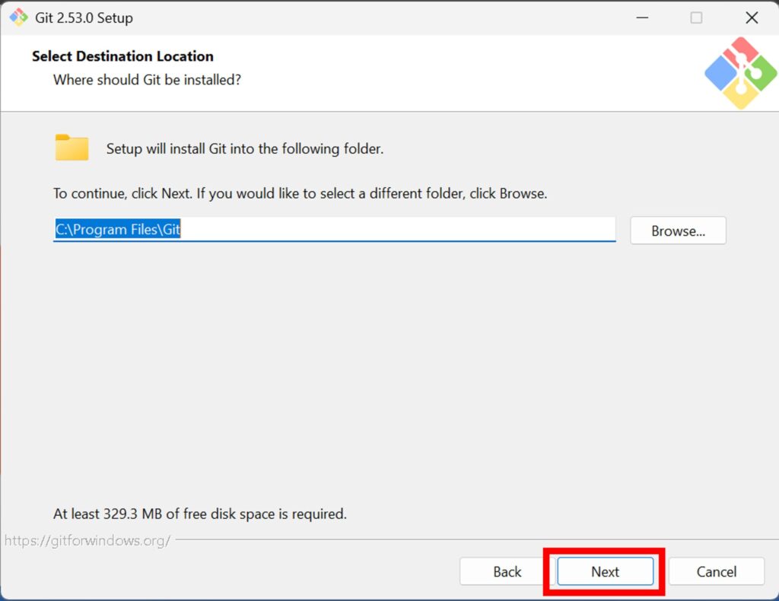The height and width of the screenshot is (601, 779).
Task: Click empty space inside the destination path field
Action: 396,230
